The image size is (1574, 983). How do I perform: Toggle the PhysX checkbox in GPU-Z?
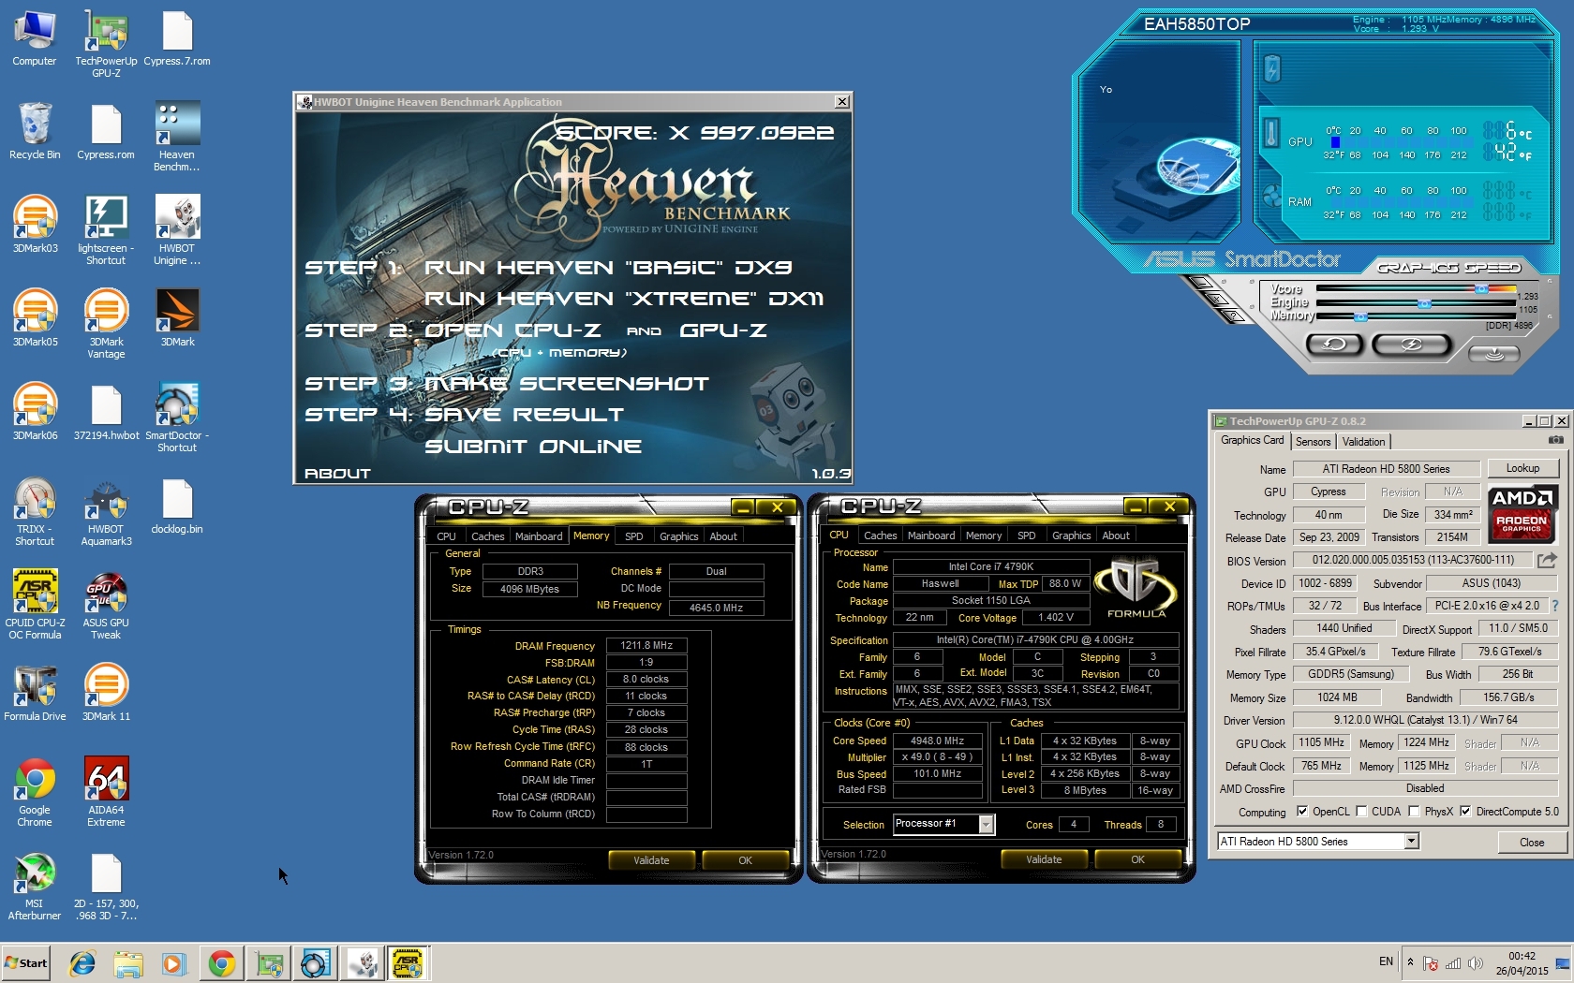tap(1414, 811)
